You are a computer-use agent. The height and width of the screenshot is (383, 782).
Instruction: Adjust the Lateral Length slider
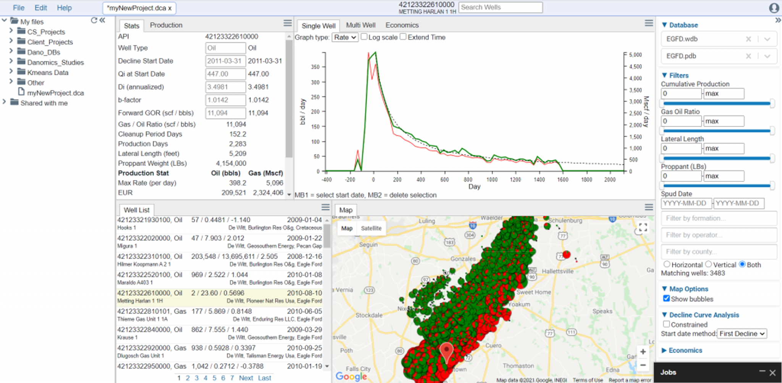(x=717, y=158)
